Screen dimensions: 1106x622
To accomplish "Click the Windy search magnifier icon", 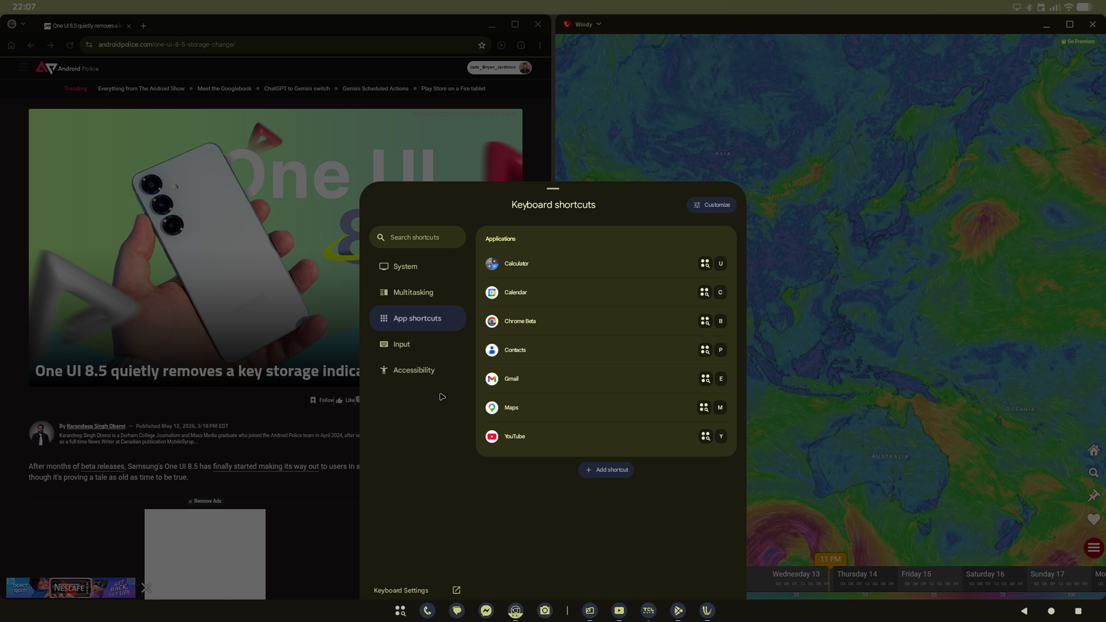I will 1094,473.
